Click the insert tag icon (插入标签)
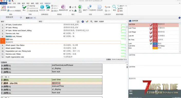The width and height of the screenshot is (181, 98). [x=80, y=7]
